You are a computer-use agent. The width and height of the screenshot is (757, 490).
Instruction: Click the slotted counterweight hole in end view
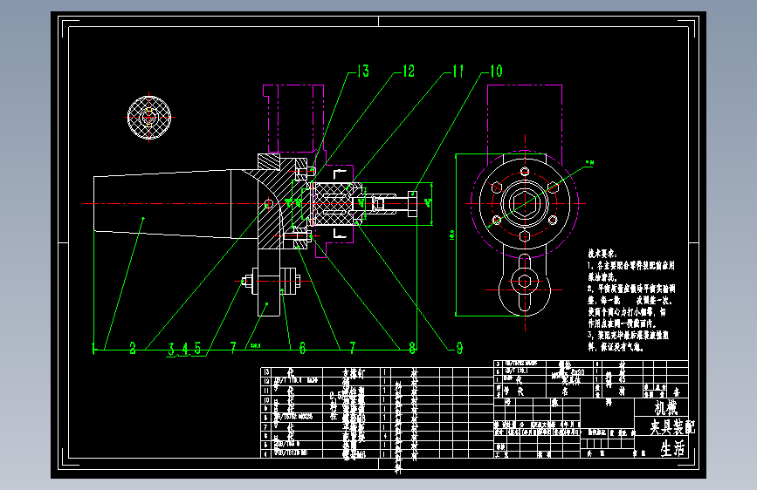click(525, 283)
